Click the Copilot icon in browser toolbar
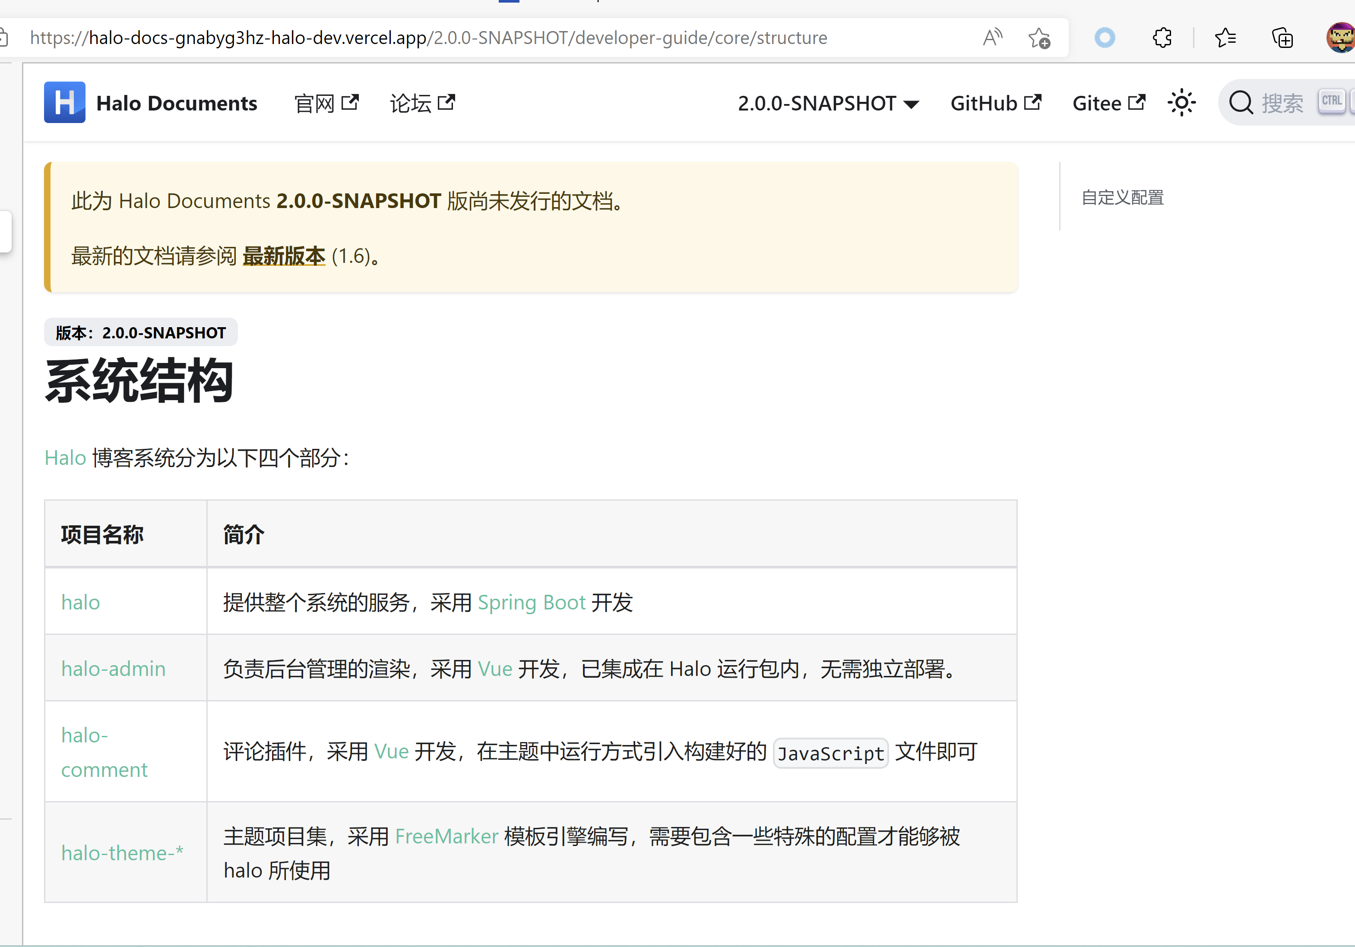Image resolution: width=1355 pixels, height=947 pixels. (x=1105, y=37)
